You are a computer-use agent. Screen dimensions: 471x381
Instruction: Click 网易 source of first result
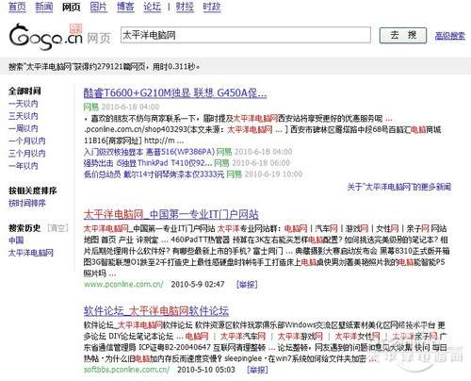click(91, 107)
